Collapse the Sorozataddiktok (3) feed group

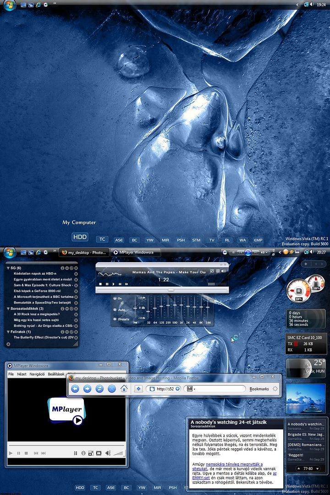[8, 308]
